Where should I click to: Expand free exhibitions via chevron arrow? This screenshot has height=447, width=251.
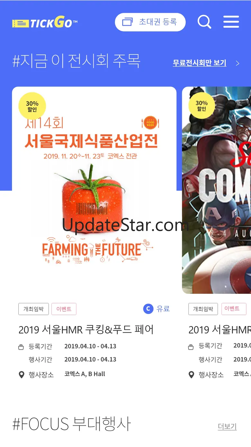(x=237, y=63)
